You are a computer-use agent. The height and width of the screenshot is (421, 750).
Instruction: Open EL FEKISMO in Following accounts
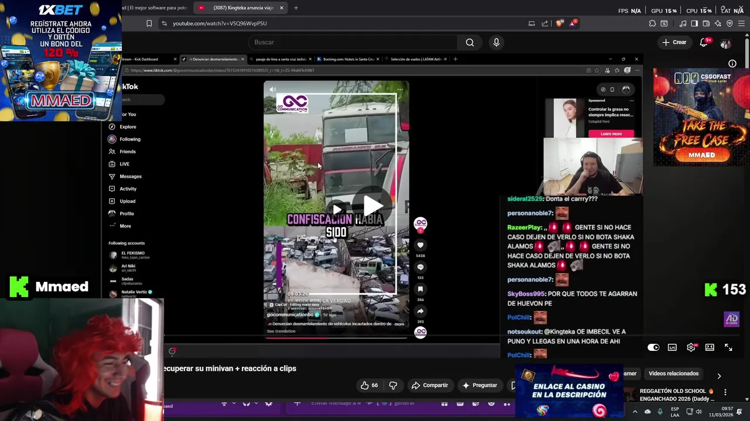129,255
